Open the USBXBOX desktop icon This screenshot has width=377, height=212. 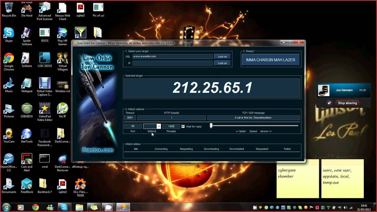pos(27,110)
